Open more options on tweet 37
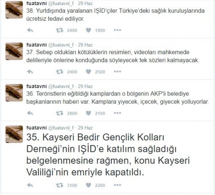Screen dimensions: 215x195 tap(118, 71)
